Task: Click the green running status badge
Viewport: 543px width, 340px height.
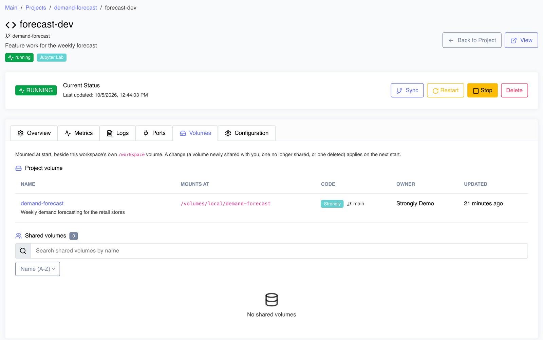Action: click(19, 58)
